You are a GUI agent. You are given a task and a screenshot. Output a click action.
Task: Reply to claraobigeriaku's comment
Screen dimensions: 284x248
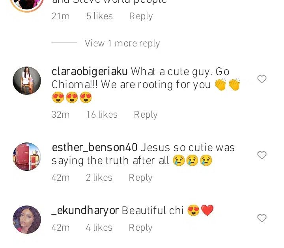click(146, 115)
